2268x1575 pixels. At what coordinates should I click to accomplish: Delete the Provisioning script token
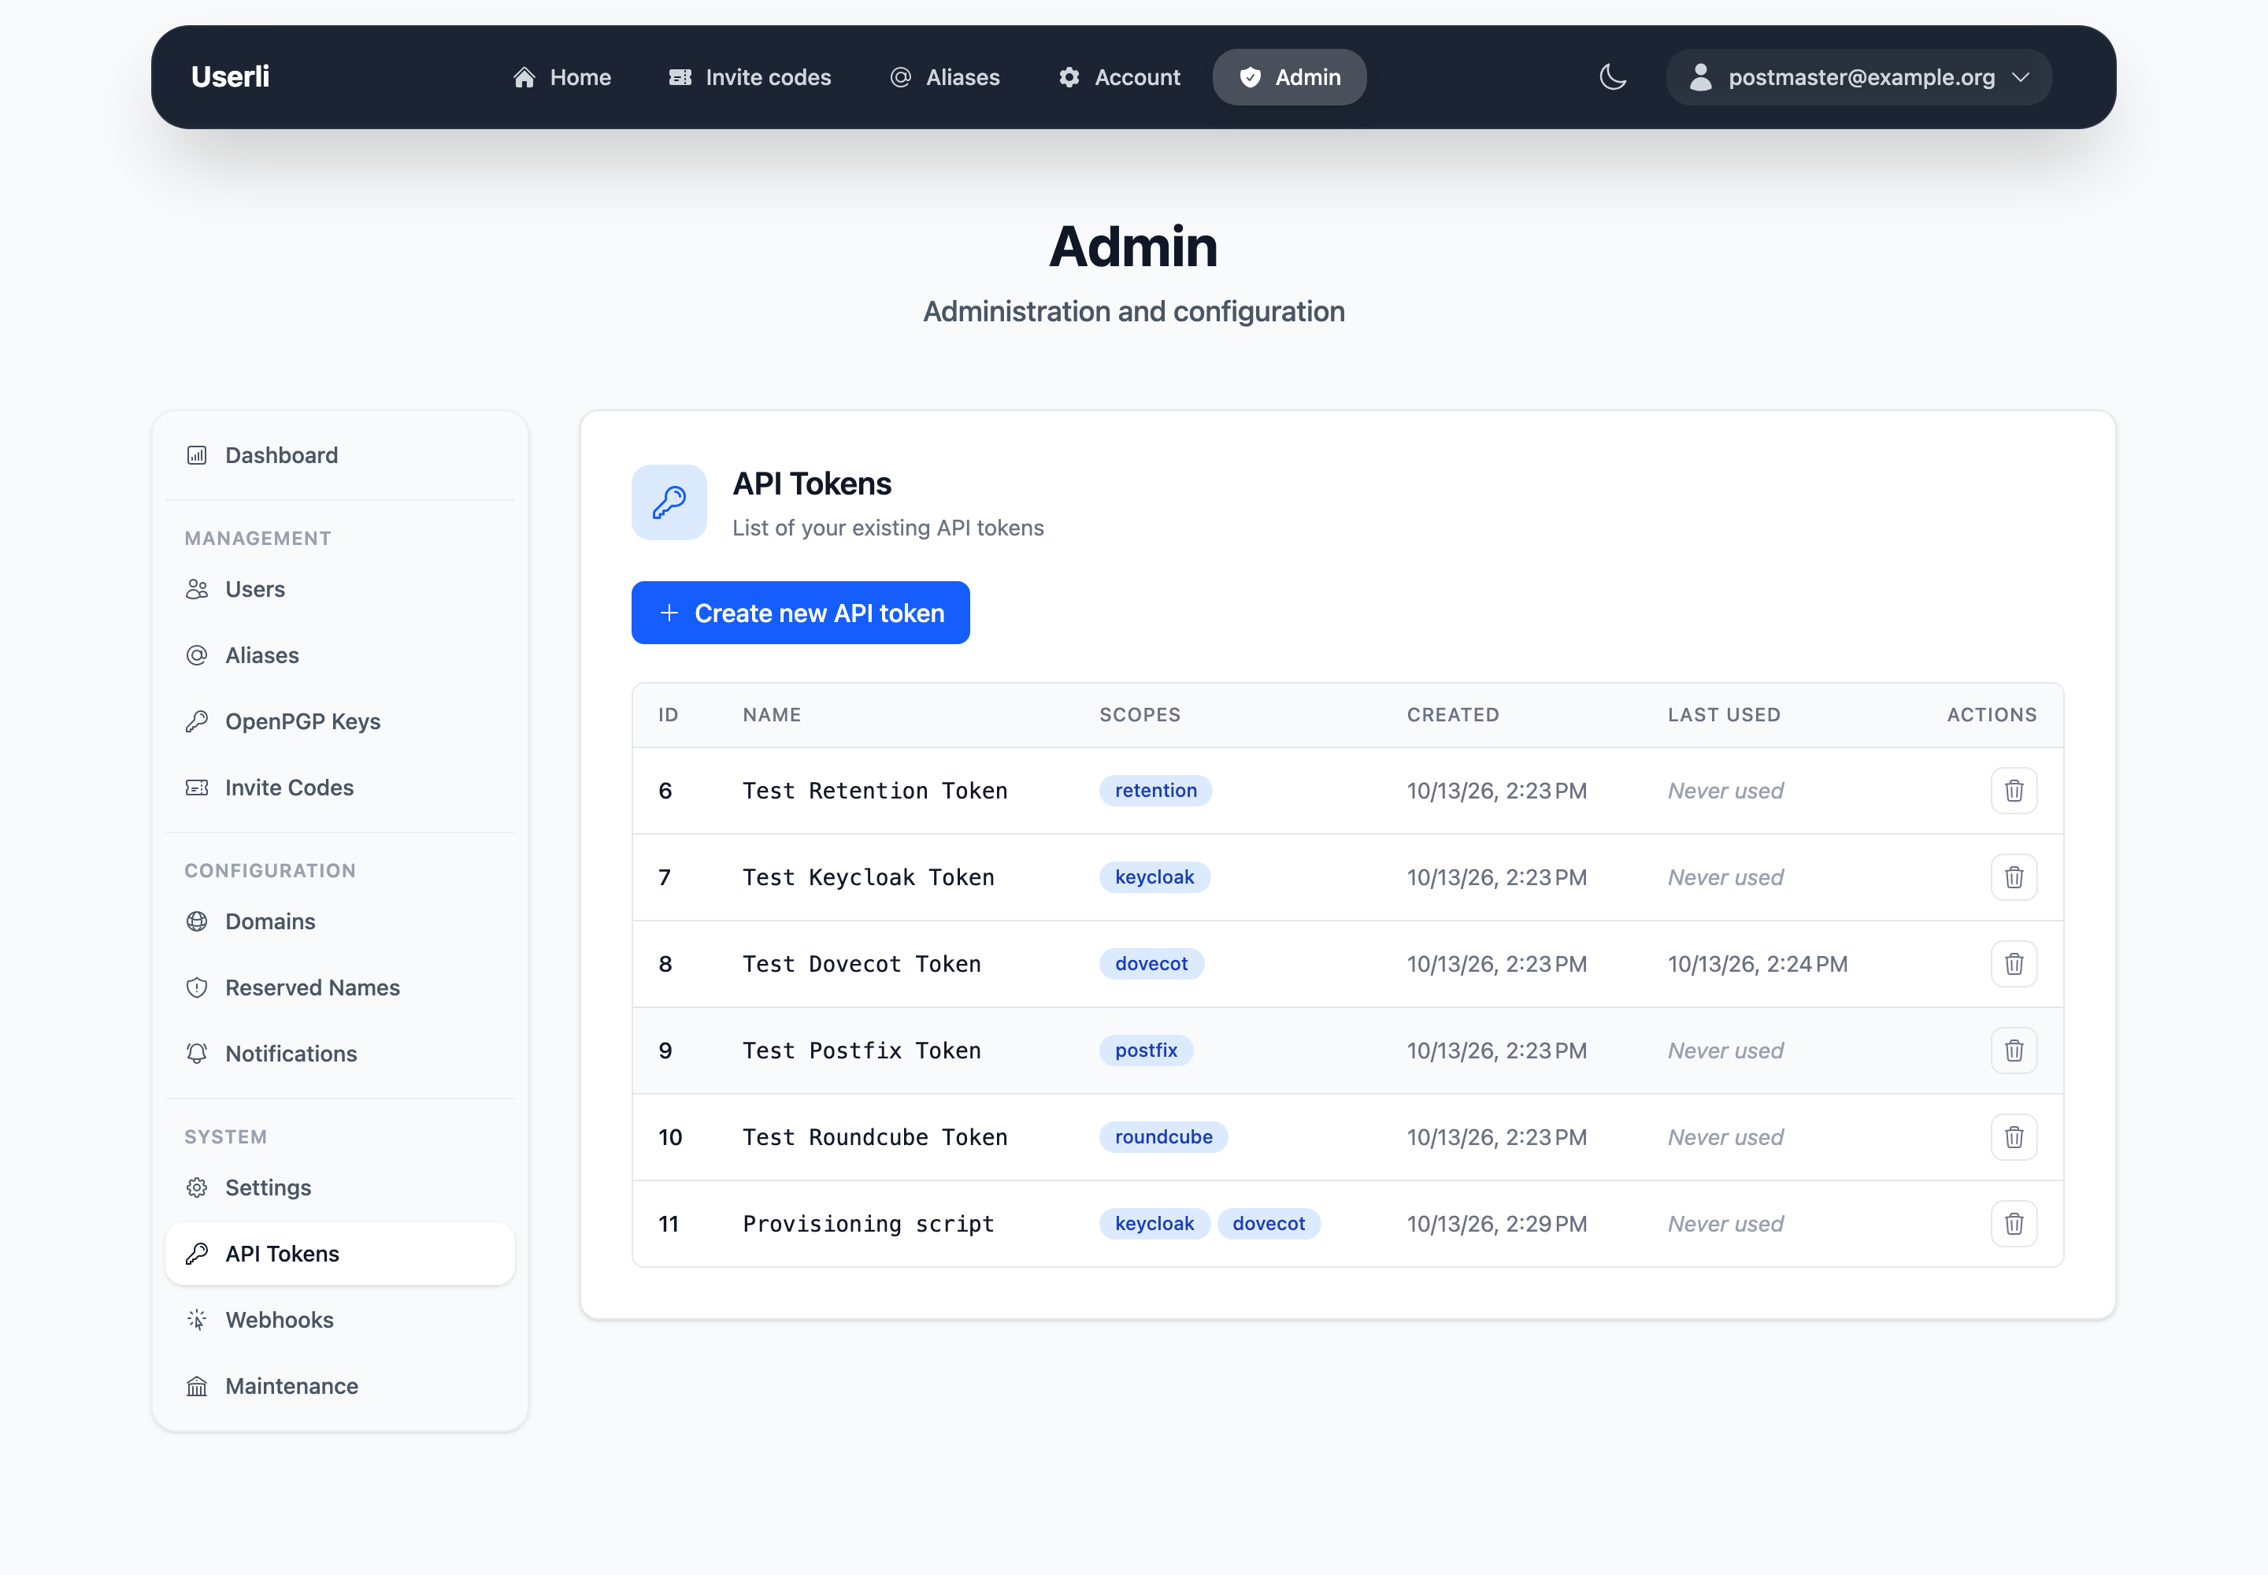pos(2014,1224)
